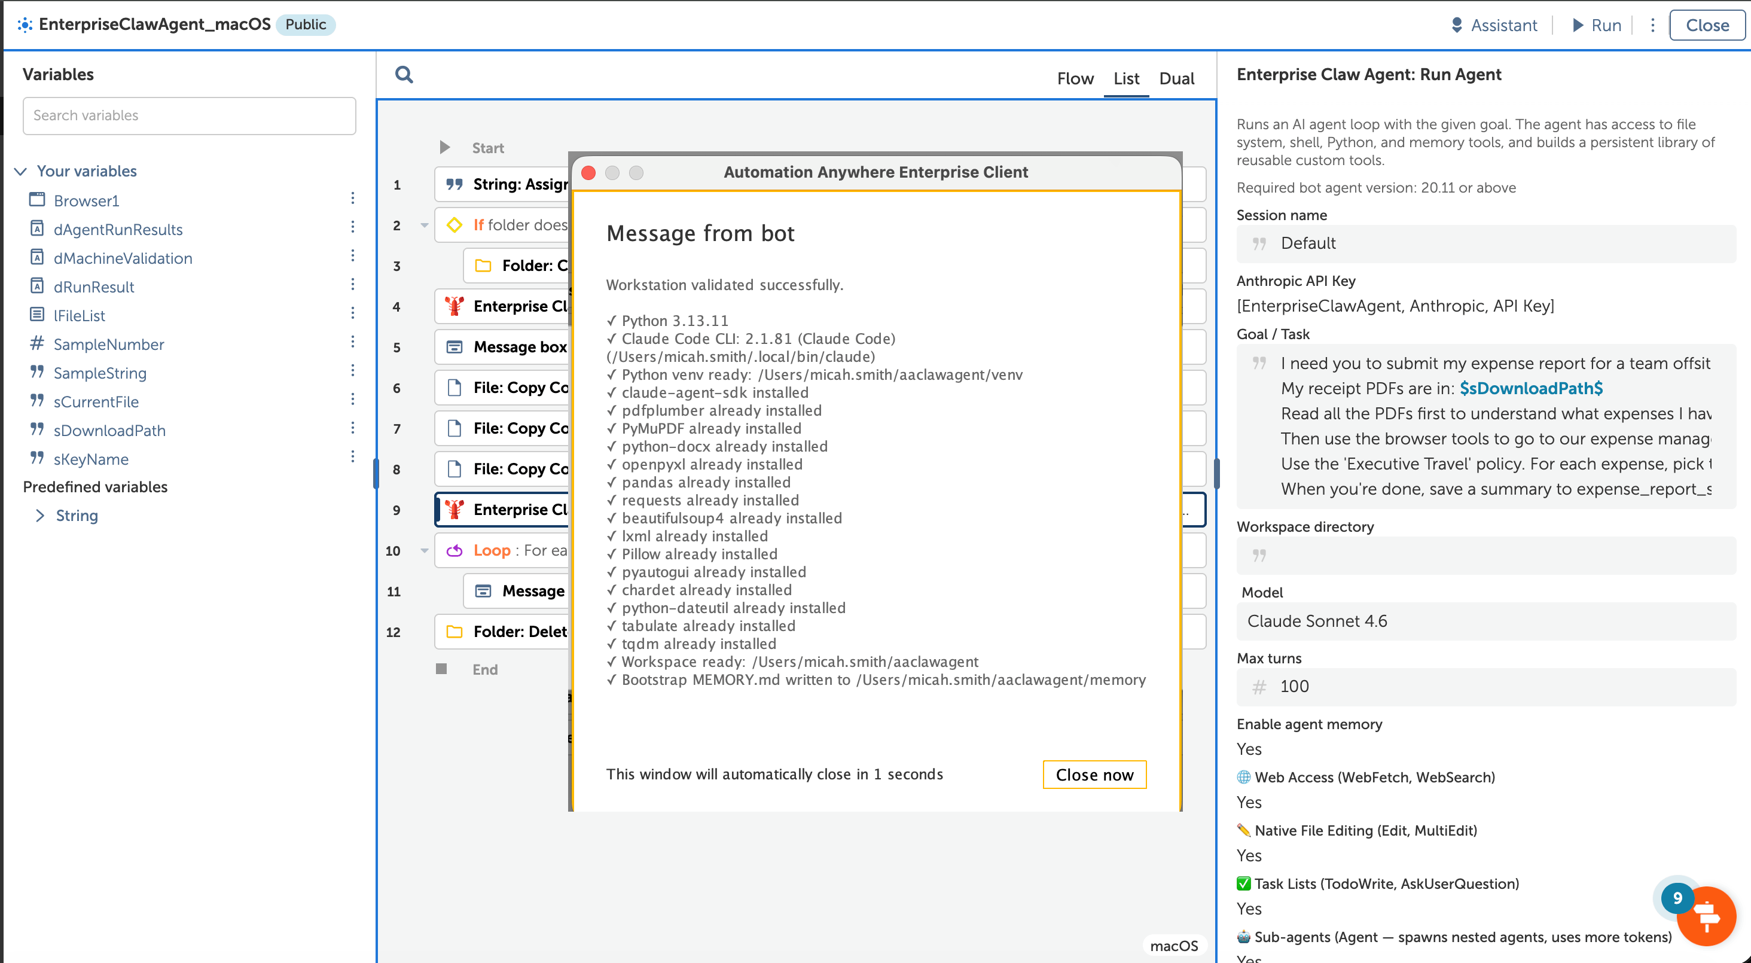This screenshot has height=963, width=1751.
Task: Click the search magnifier icon above flow
Action: pyautogui.click(x=404, y=74)
